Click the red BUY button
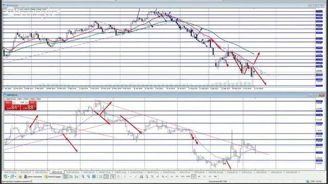Viewport: 328px width, 184px height. pos(32,102)
